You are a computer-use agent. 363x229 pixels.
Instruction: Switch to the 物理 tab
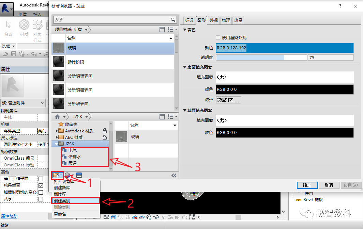(226, 20)
